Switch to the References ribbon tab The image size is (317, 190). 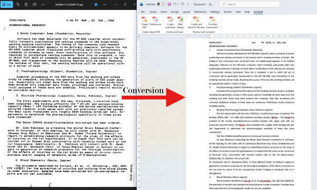[x=200, y=12]
